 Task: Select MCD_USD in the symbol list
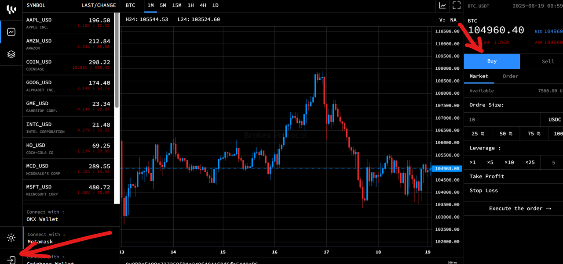[68, 169]
